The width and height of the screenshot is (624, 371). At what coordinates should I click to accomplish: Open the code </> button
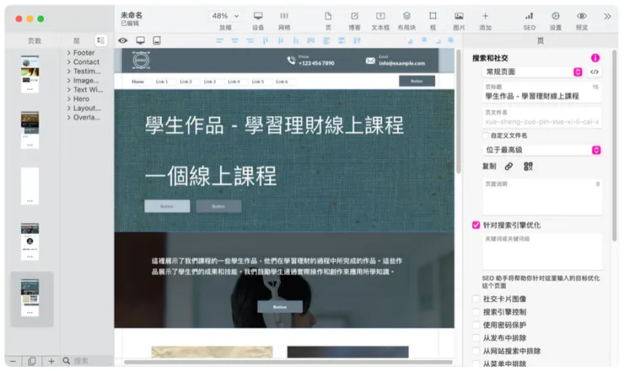(594, 72)
